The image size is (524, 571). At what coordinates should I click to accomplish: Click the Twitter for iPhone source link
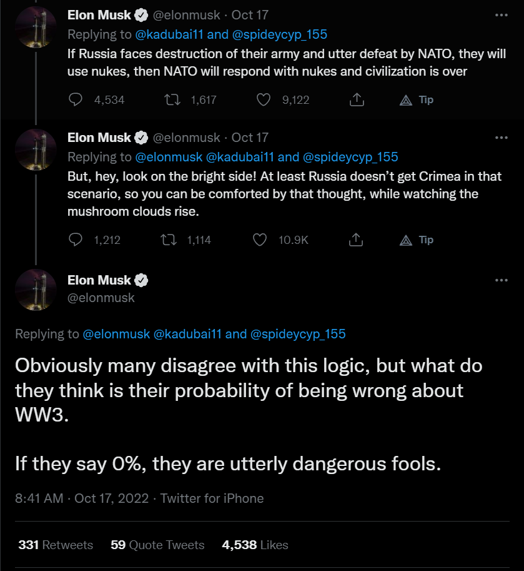(212, 498)
